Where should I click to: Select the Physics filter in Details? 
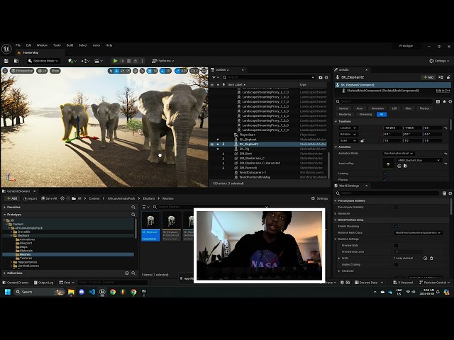click(x=424, y=108)
